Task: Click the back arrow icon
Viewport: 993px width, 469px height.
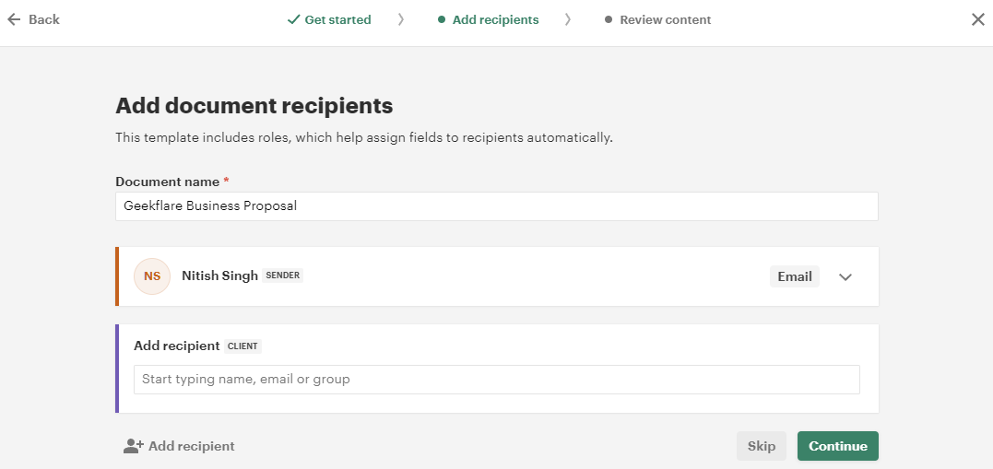Action: [14, 19]
